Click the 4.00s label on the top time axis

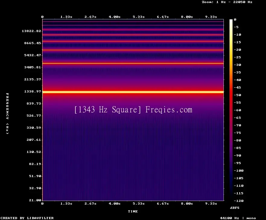click(115, 17)
